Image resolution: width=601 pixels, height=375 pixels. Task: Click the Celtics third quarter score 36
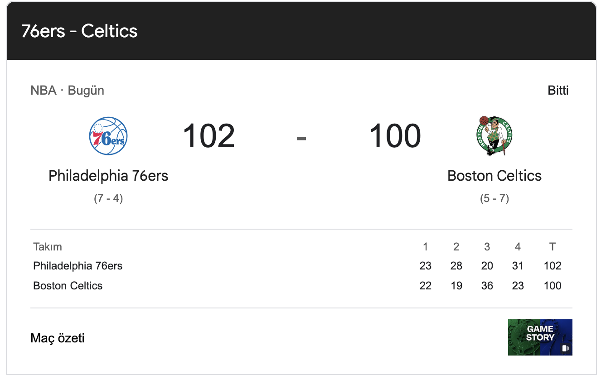(x=487, y=286)
